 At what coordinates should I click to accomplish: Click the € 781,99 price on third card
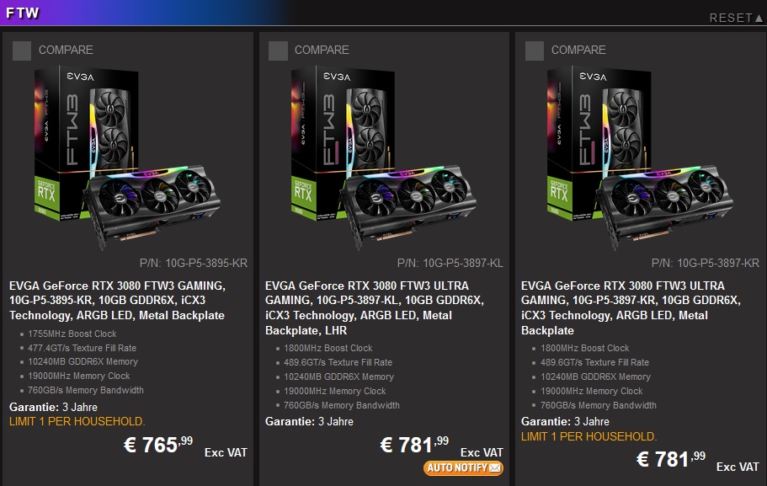[671, 459]
